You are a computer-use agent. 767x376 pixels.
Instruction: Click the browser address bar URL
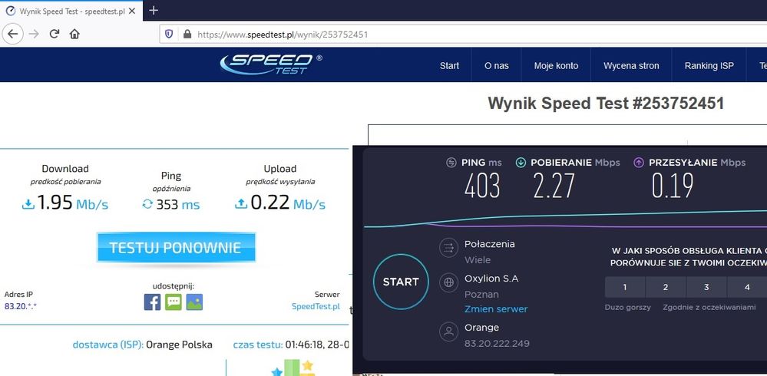pos(283,35)
